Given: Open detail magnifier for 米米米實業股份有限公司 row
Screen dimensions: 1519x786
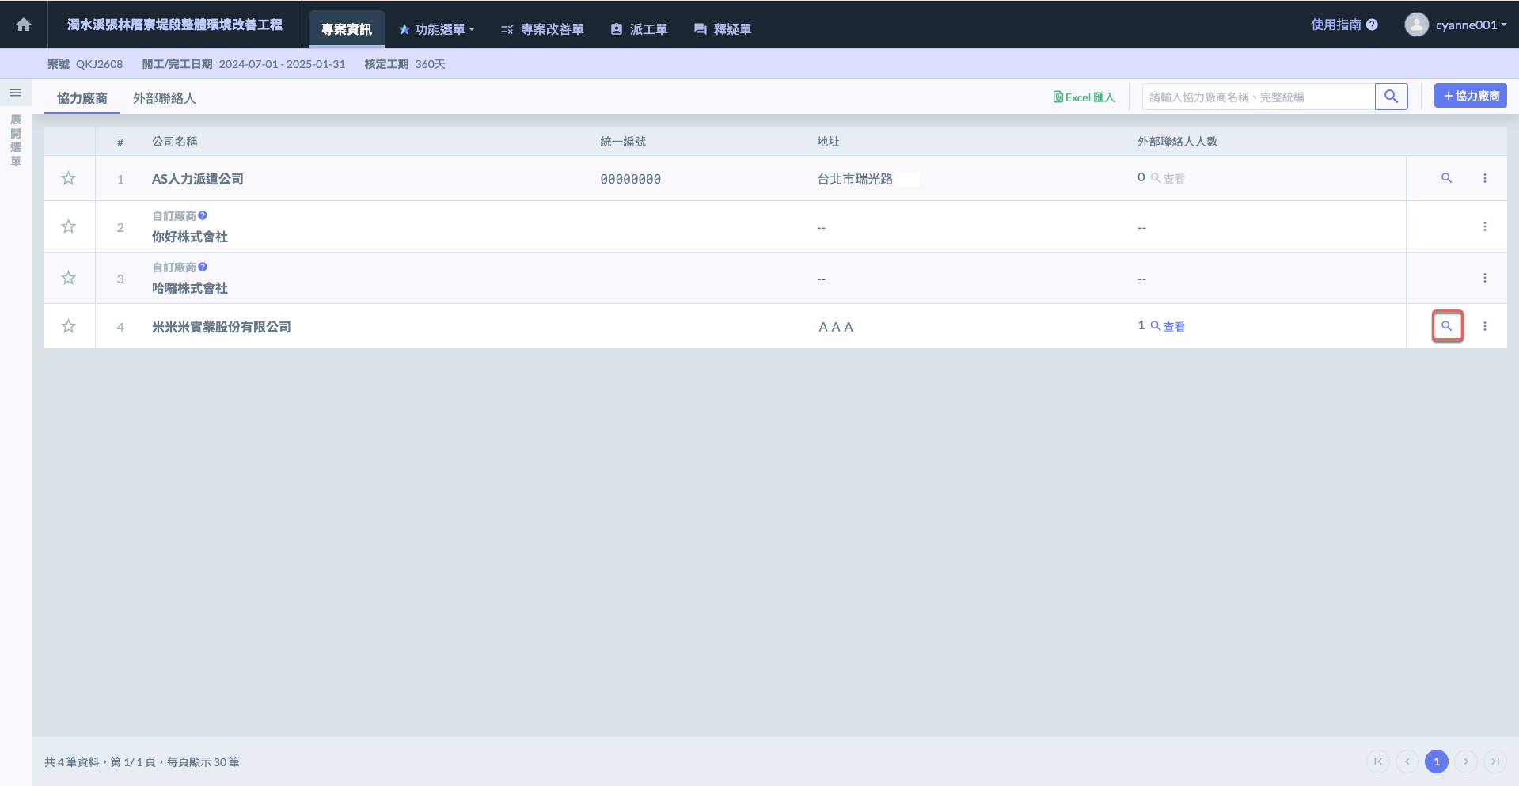Looking at the screenshot, I should tap(1446, 326).
